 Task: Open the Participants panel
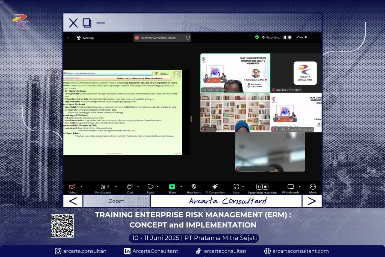point(103,187)
